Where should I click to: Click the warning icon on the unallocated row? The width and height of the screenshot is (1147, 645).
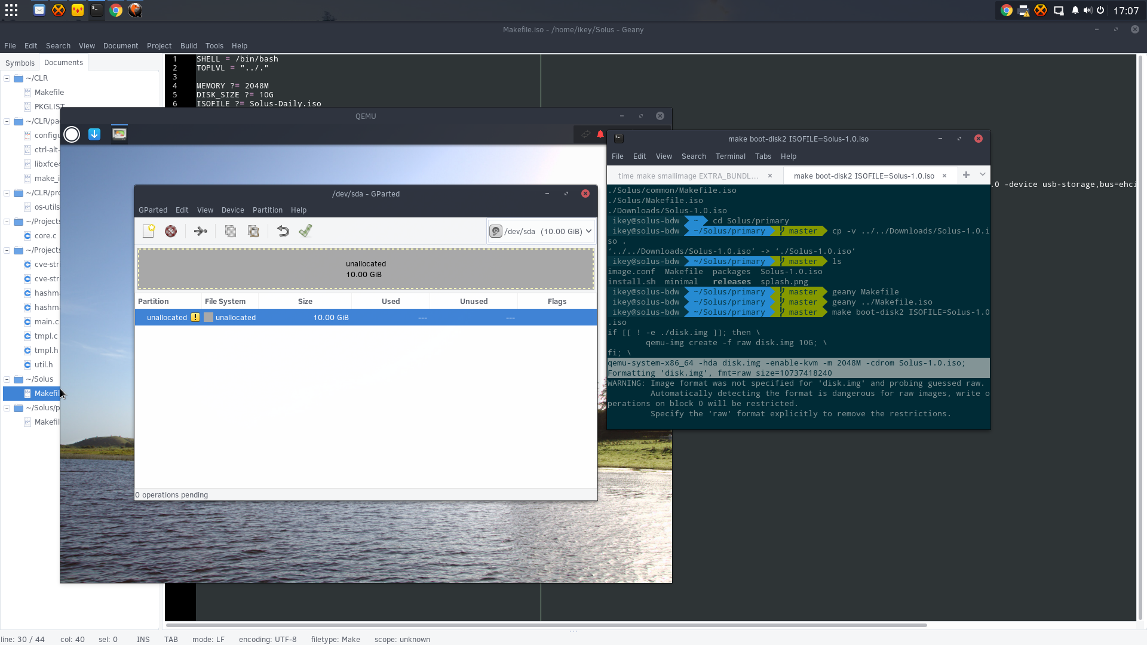coord(195,317)
